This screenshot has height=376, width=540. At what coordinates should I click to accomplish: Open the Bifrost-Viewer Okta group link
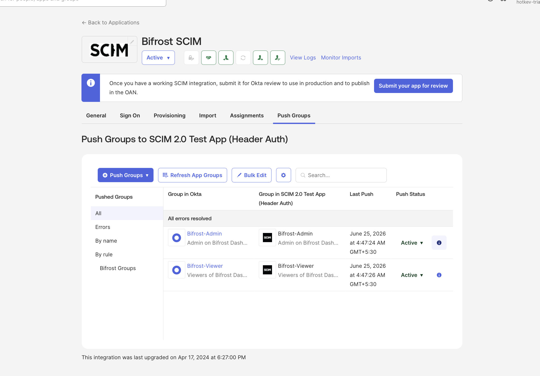point(205,266)
